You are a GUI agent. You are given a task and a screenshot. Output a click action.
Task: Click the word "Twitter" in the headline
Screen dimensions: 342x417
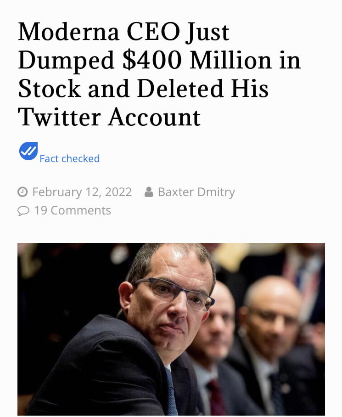tap(59, 117)
